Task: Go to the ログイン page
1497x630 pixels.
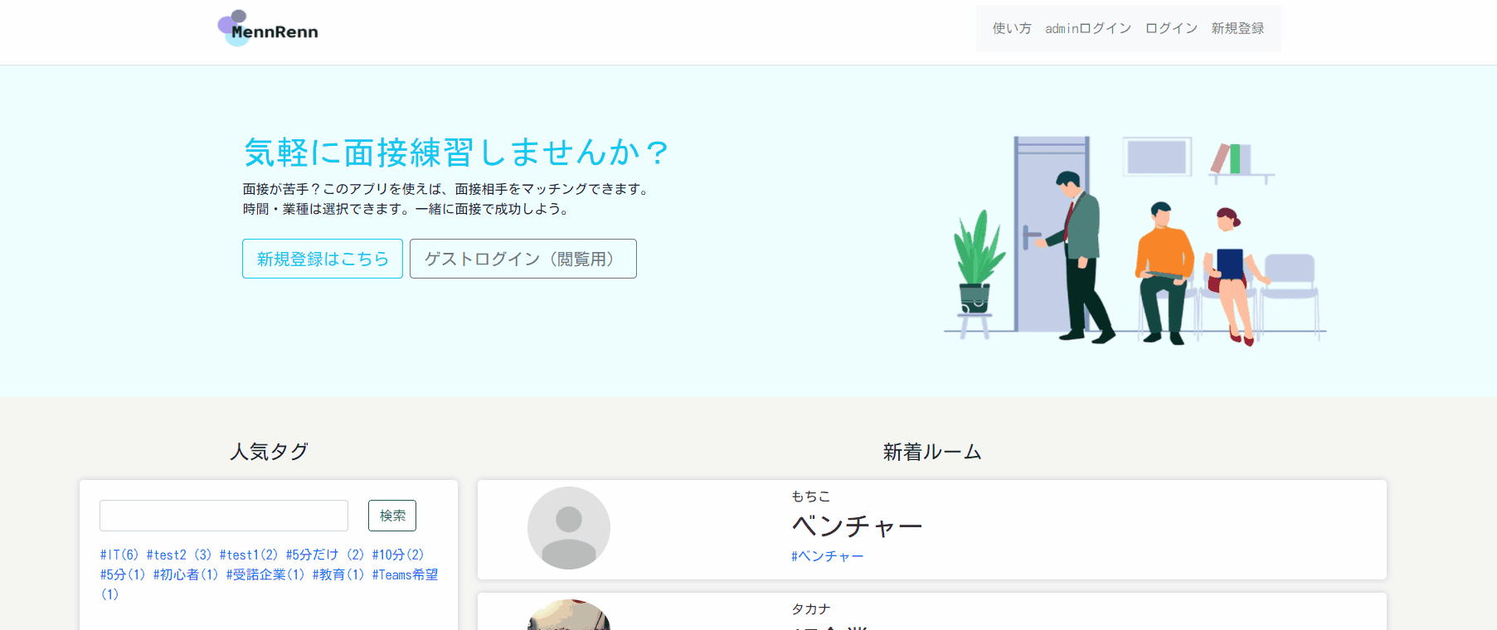Action: tap(1171, 28)
